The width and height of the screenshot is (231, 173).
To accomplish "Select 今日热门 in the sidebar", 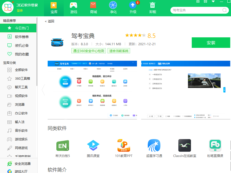I will (18, 28).
